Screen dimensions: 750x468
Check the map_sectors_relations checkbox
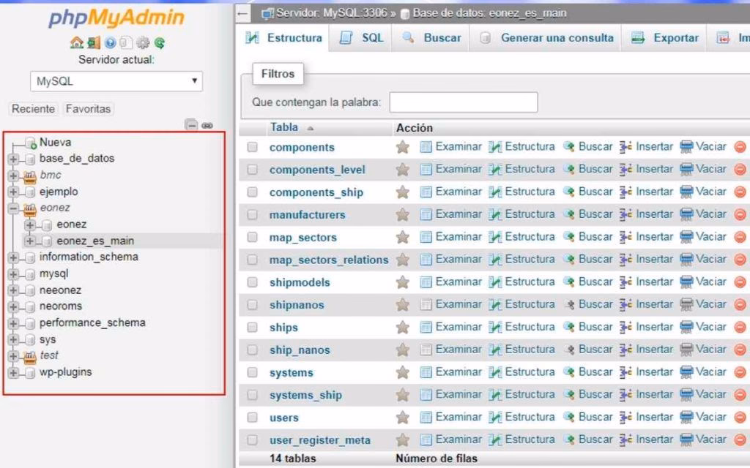coord(252,260)
